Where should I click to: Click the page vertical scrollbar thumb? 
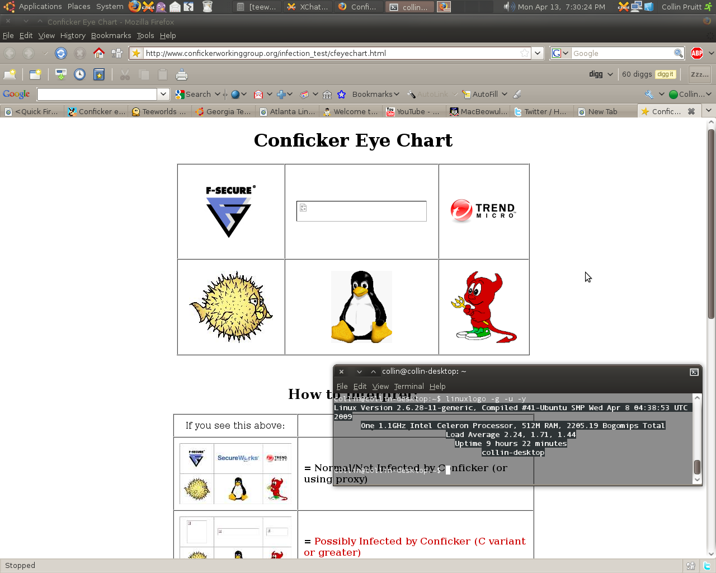click(711, 224)
